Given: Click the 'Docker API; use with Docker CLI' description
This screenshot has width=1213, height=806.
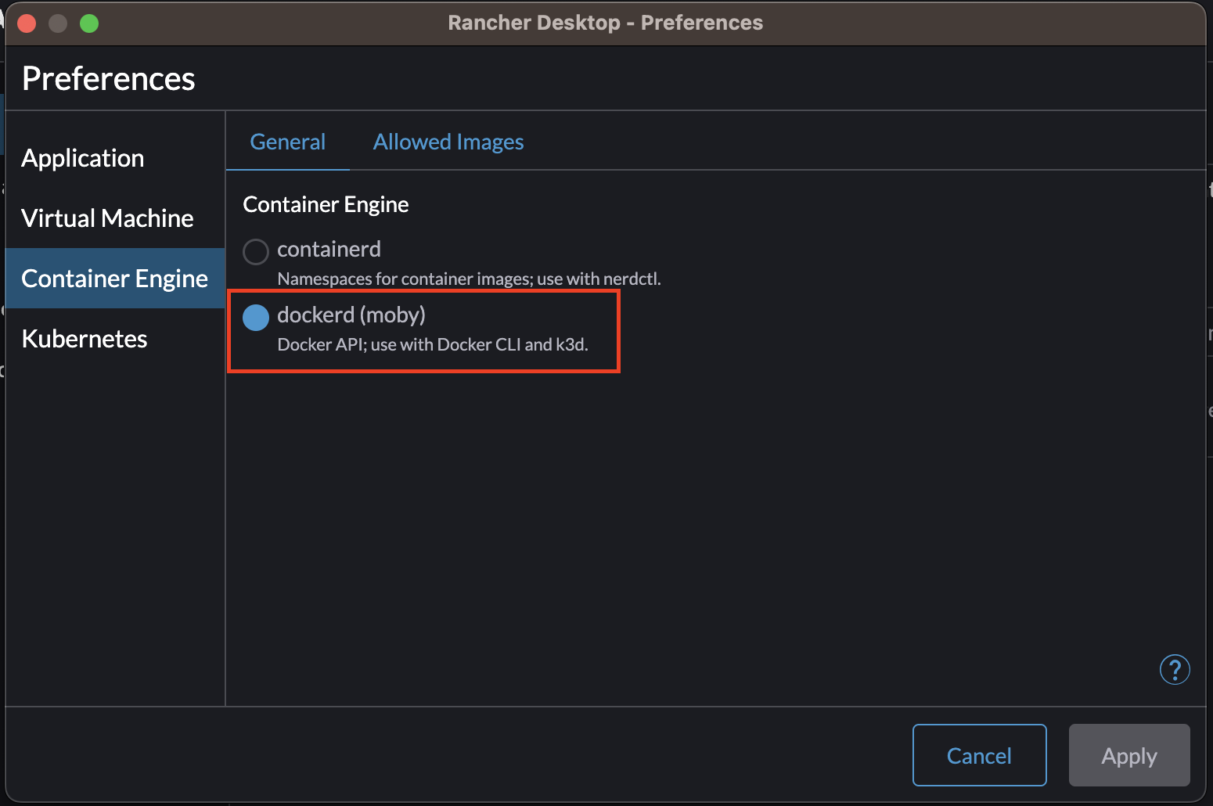Looking at the screenshot, I should click(433, 345).
